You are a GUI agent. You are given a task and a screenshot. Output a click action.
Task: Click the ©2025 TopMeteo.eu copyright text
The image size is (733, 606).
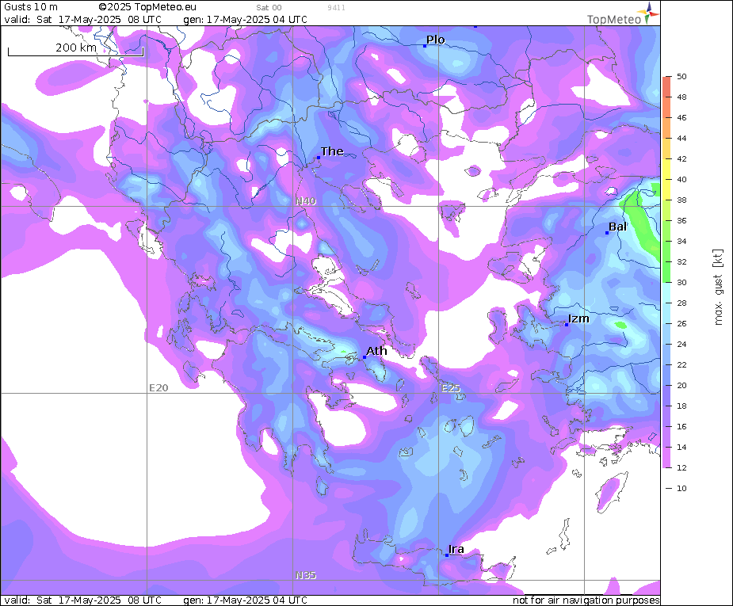(x=147, y=7)
